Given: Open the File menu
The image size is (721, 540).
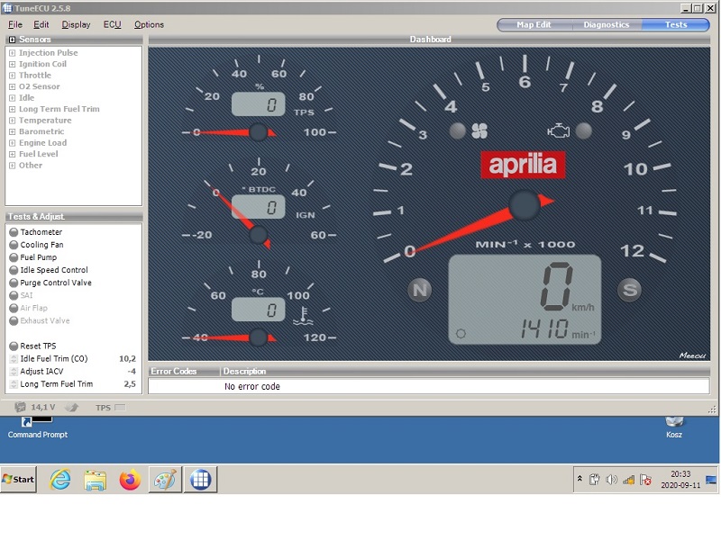Looking at the screenshot, I should point(15,25).
